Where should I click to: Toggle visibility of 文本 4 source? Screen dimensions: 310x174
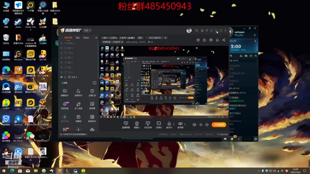(x=62, y=53)
